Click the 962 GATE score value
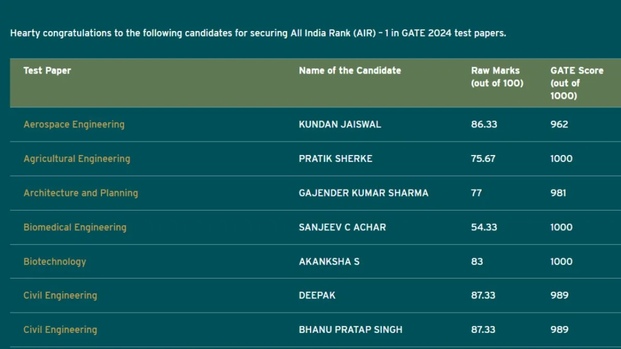The height and width of the screenshot is (349, 621). tap(559, 125)
